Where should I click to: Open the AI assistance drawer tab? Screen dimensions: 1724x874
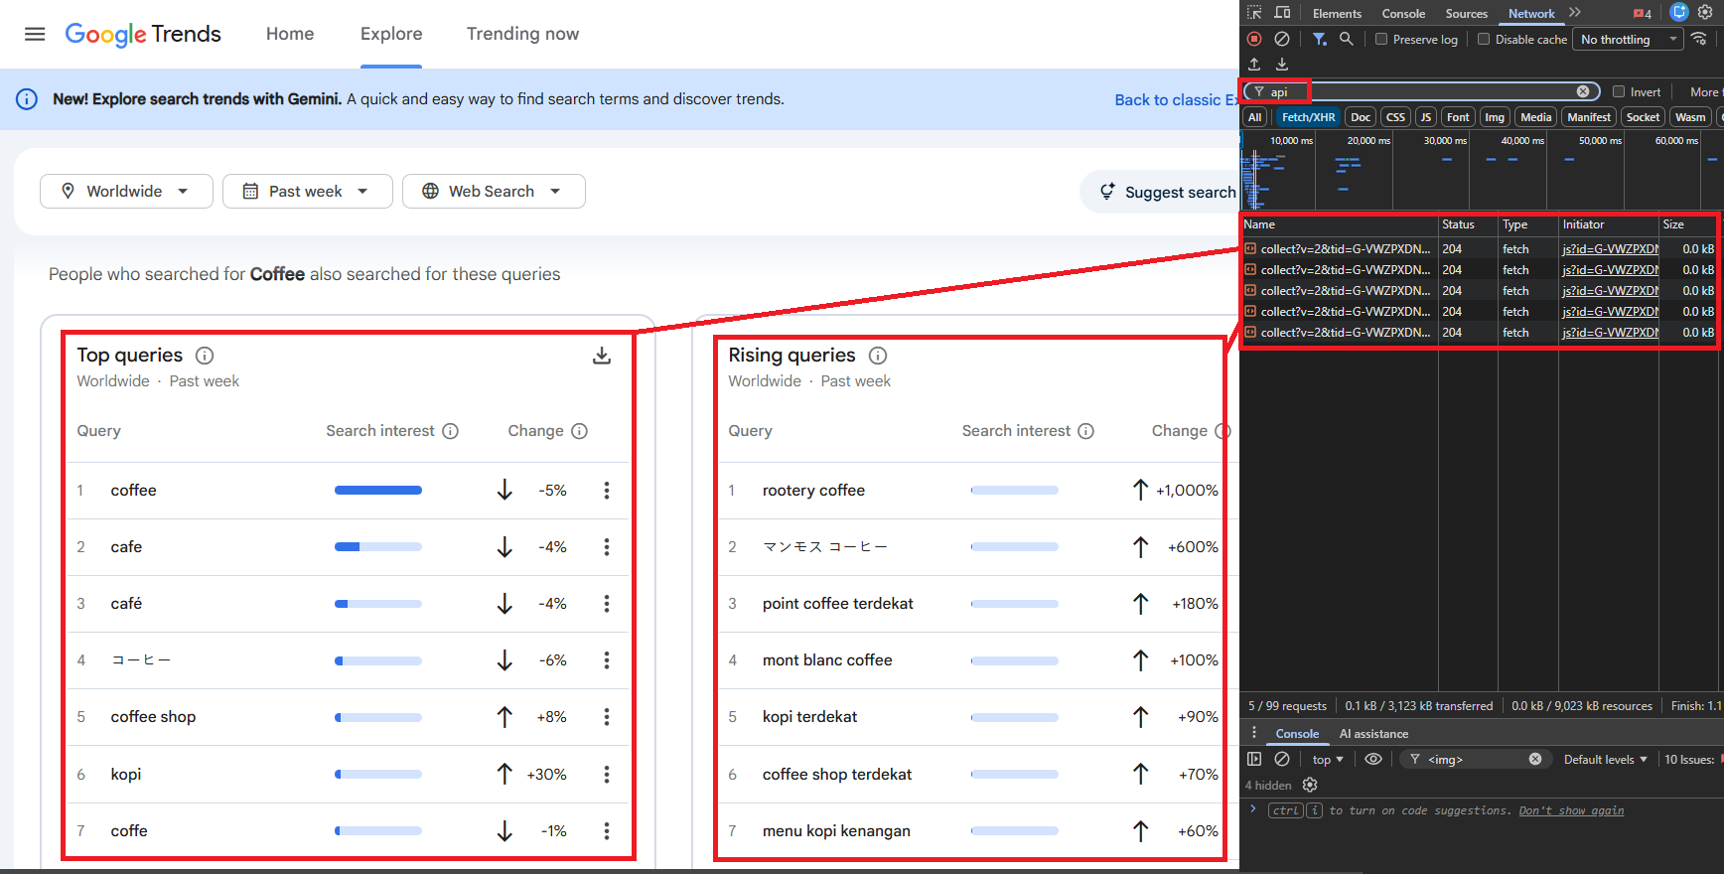point(1373,734)
